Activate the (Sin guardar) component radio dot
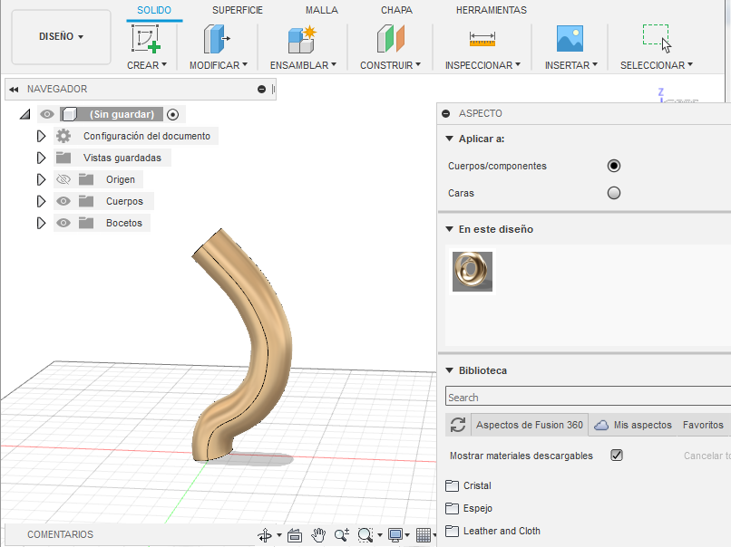 tap(173, 114)
